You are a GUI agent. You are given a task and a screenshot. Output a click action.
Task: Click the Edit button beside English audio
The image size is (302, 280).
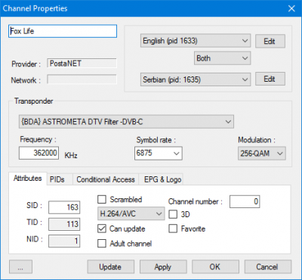click(270, 41)
